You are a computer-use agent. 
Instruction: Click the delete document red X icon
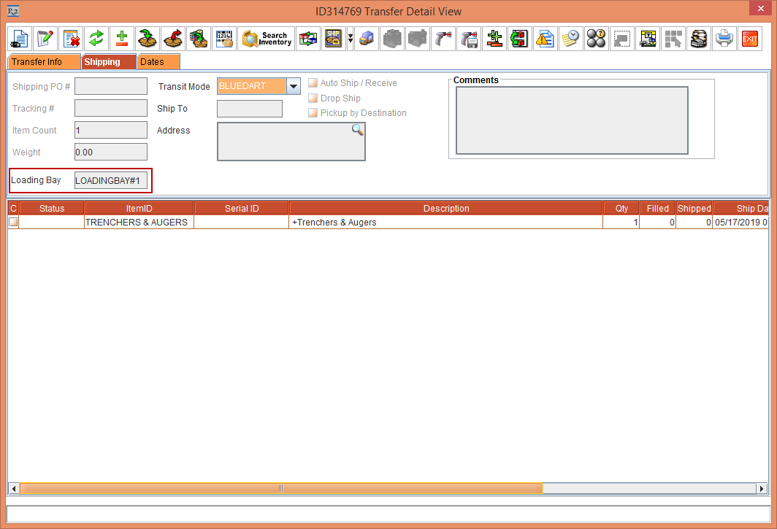click(x=71, y=39)
